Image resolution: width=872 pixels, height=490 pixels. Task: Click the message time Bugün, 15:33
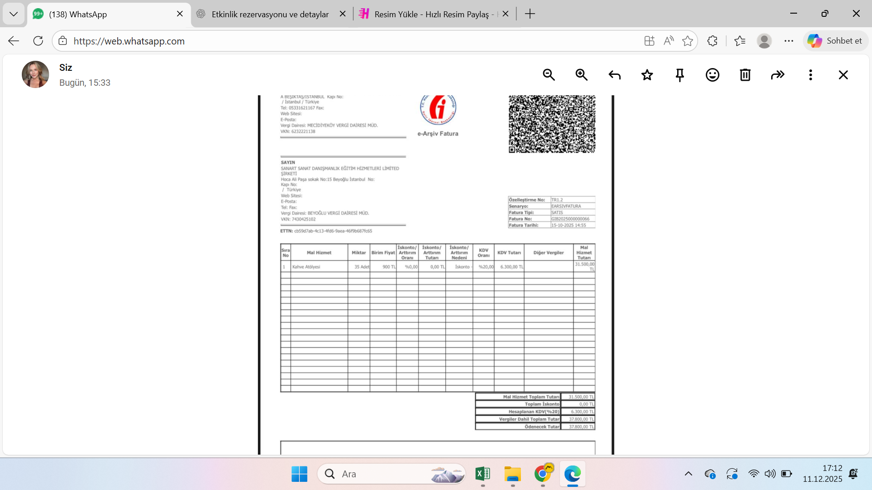click(85, 83)
